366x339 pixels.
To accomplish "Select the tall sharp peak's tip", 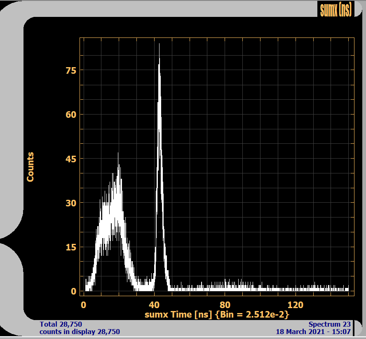I will click(159, 44).
